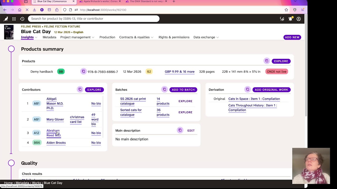337x189 pixels.
Task: Explore the Contributors section
Action: point(94,90)
